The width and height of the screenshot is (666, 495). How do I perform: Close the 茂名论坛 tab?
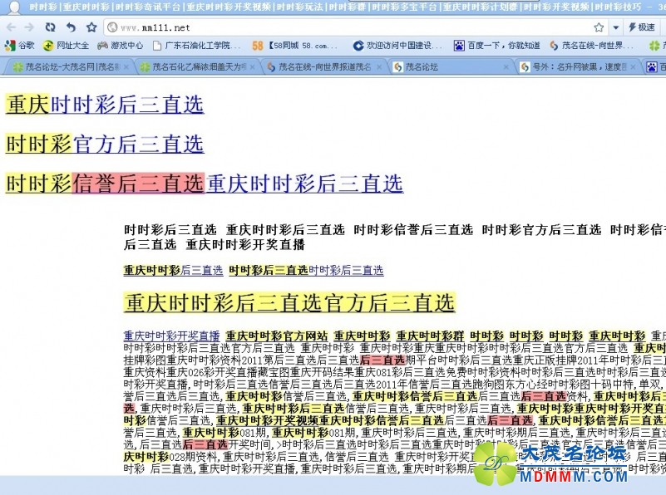coord(506,67)
